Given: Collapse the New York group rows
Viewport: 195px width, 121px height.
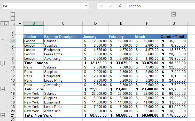Looking at the screenshot, I should point(3,115).
